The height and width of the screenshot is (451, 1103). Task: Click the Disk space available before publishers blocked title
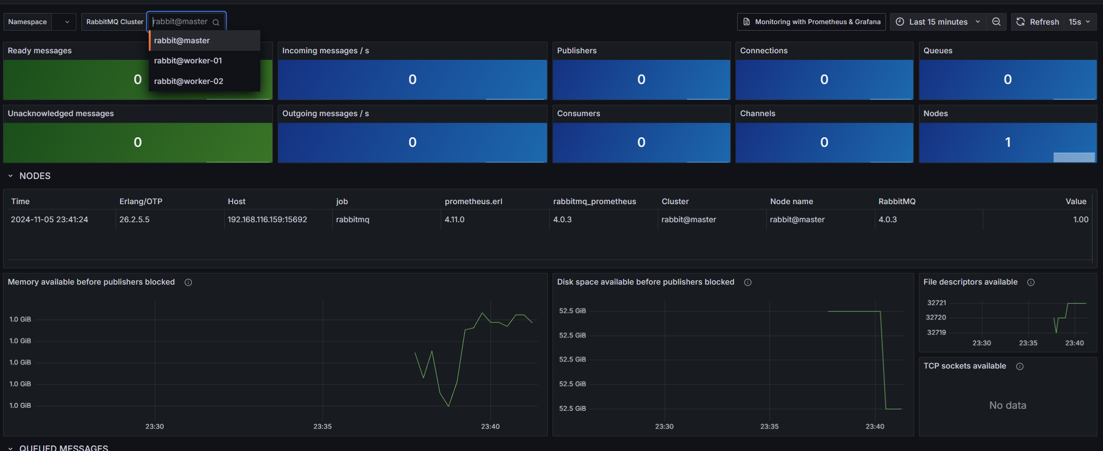(x=646, y=282)
